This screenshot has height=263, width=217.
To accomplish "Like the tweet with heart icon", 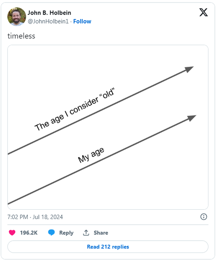I will click(x=12, y=233).
